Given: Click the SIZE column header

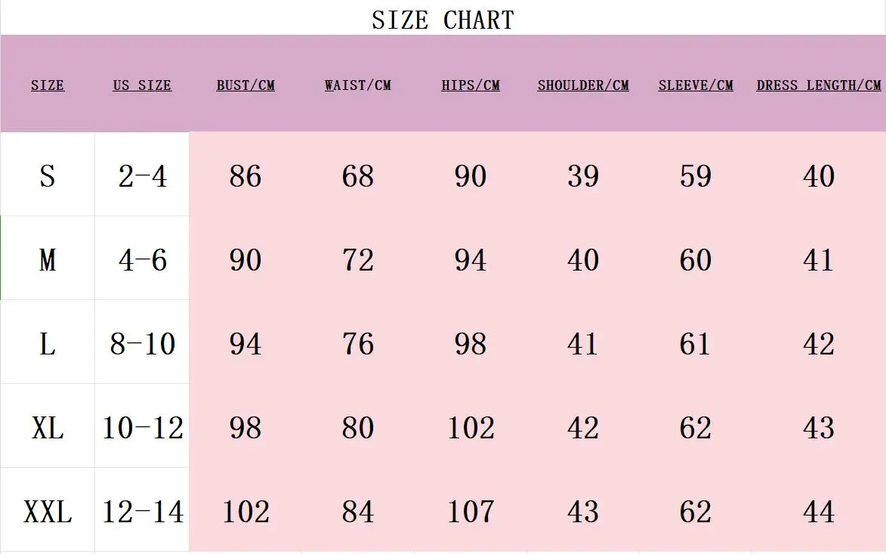Looking at the screenshot, I should pos(48,85).
